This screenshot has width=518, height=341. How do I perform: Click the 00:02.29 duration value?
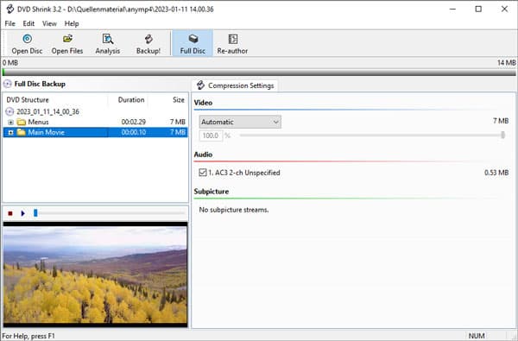click(x=134, y=122)
